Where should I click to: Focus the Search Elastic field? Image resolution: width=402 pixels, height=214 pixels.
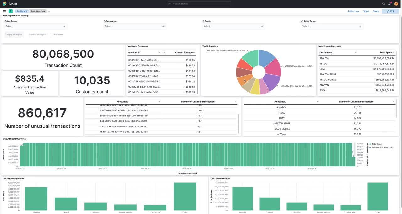click(199, 4)
